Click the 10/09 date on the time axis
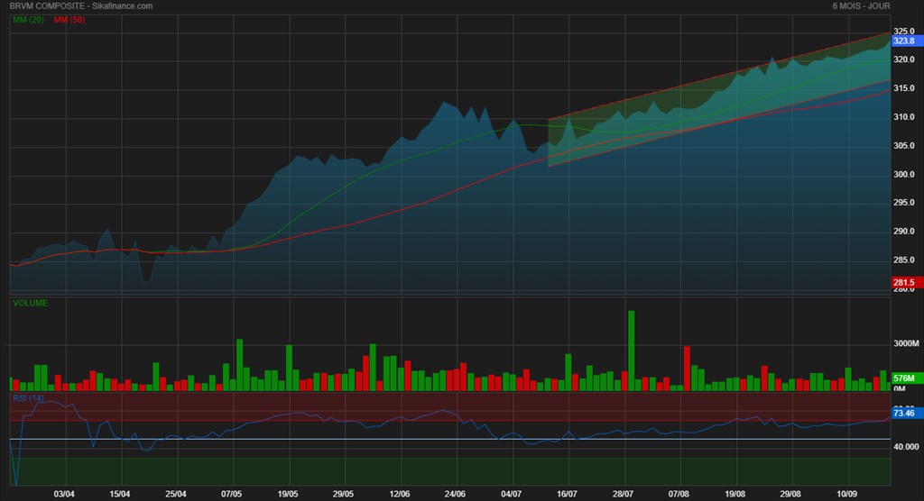The height and width of the screenshot is (501, 924). [846, 494]
